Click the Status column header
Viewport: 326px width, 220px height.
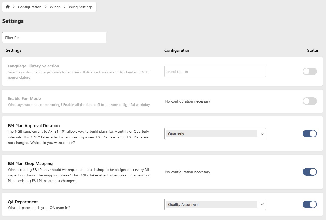(313, 50)
